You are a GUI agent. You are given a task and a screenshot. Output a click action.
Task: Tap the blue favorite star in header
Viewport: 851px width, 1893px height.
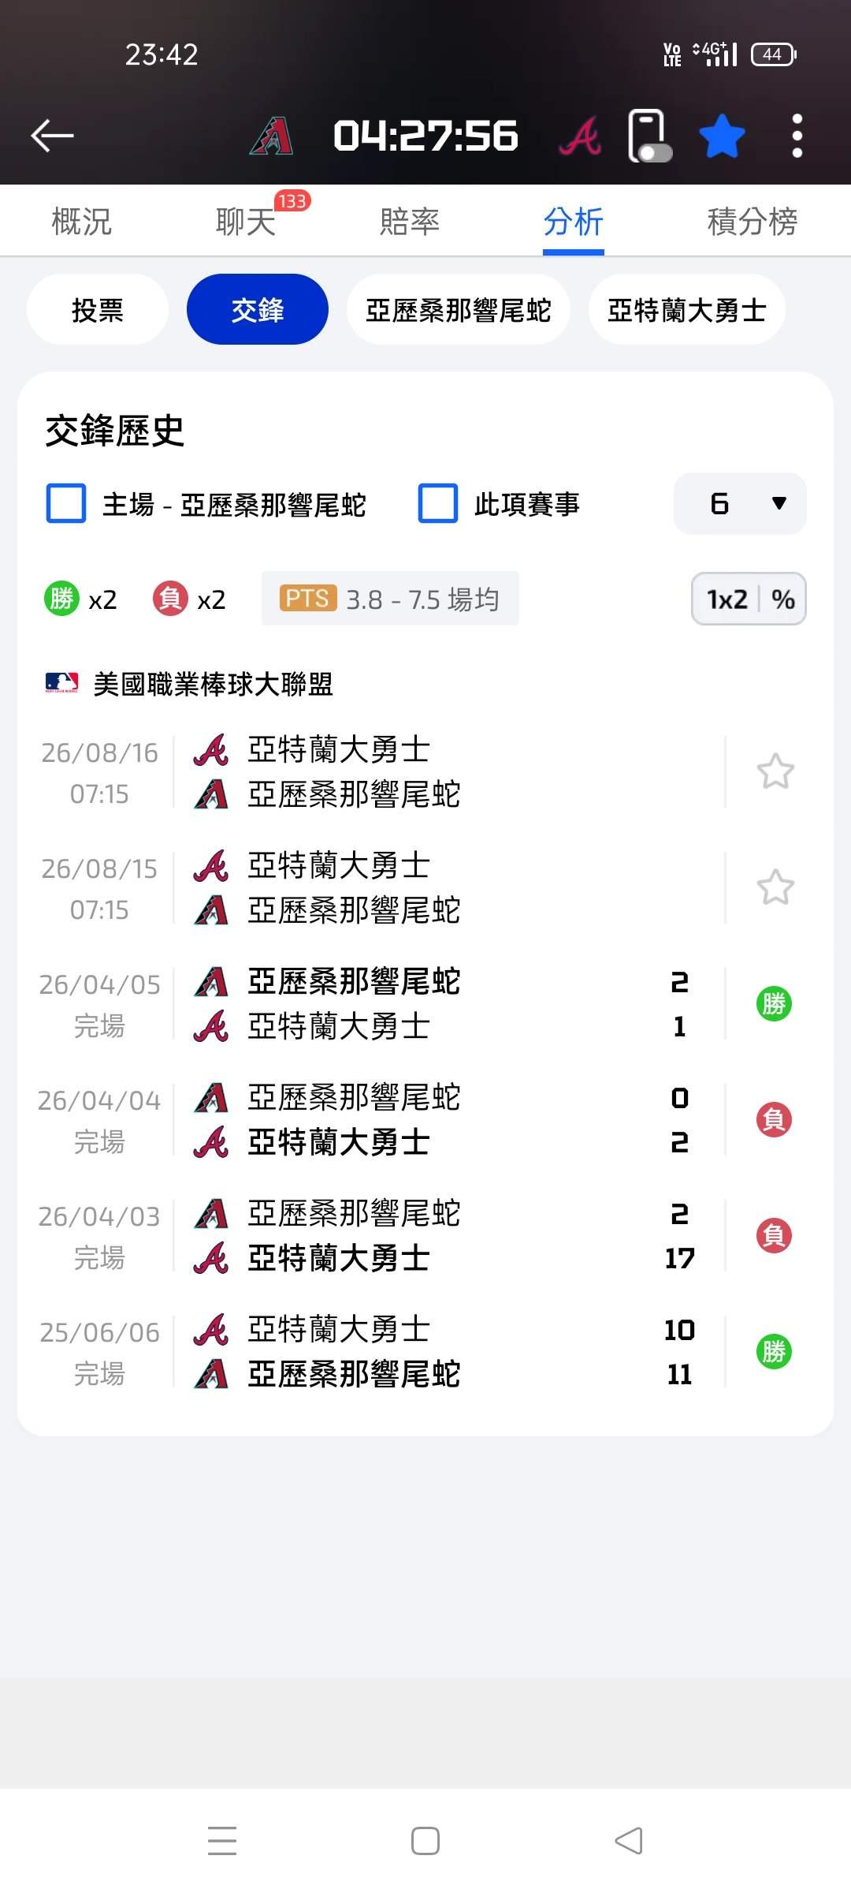722,136
